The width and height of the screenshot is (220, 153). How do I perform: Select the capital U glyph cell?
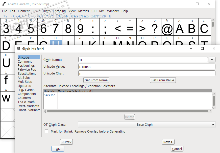(x=7, y=63)
